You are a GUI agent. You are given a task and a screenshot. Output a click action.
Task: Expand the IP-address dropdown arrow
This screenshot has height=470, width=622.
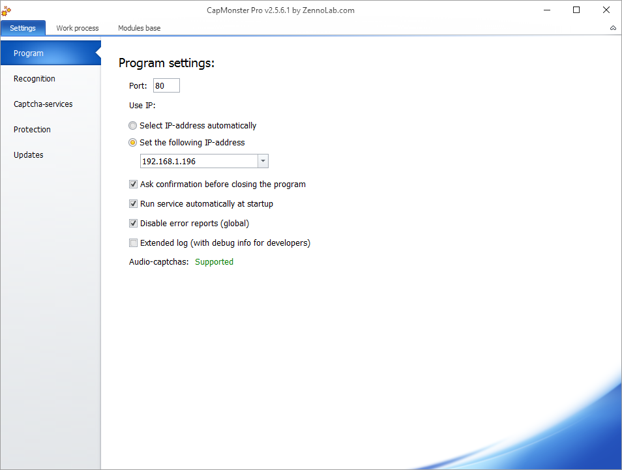(263, 161)
